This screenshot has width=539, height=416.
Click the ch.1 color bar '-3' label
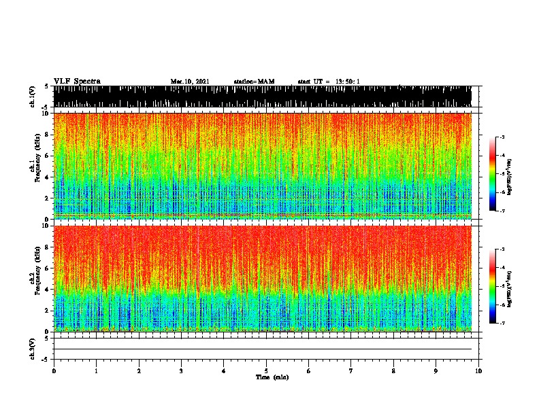502,137
